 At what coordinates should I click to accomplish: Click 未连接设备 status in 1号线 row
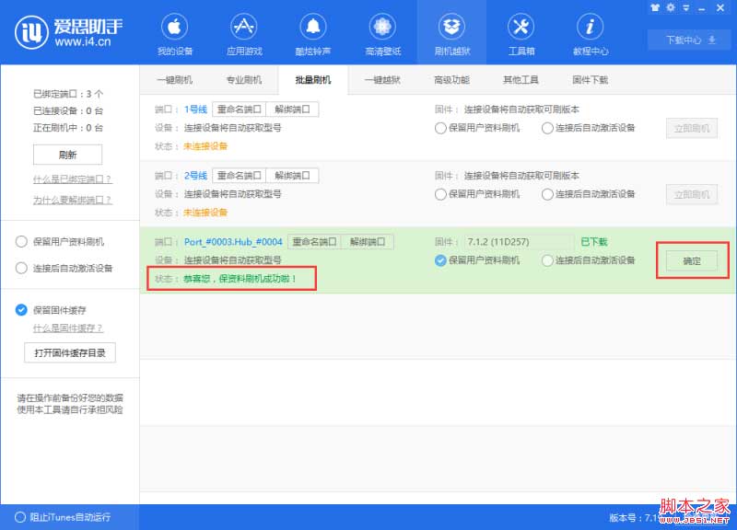205,146
